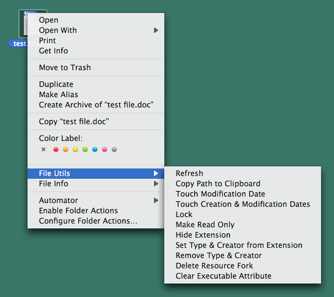The width and height of the screenshot is (334, 297).
Task: Apply the red color label
Action: point(56,150)
